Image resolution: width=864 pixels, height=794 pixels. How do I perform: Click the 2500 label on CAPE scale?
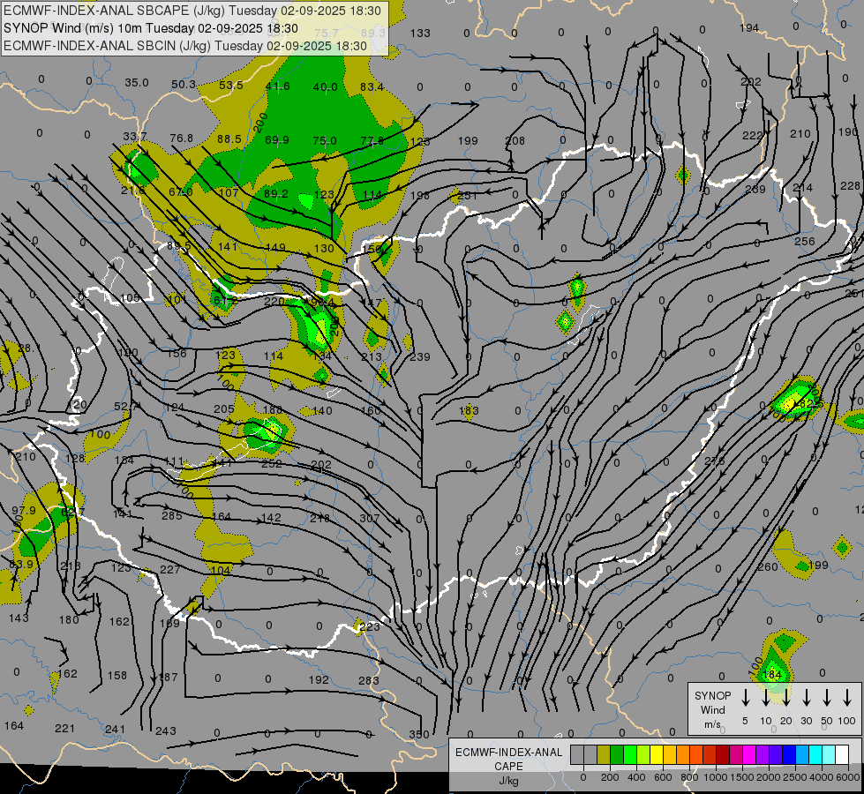(x=795, y=777)
